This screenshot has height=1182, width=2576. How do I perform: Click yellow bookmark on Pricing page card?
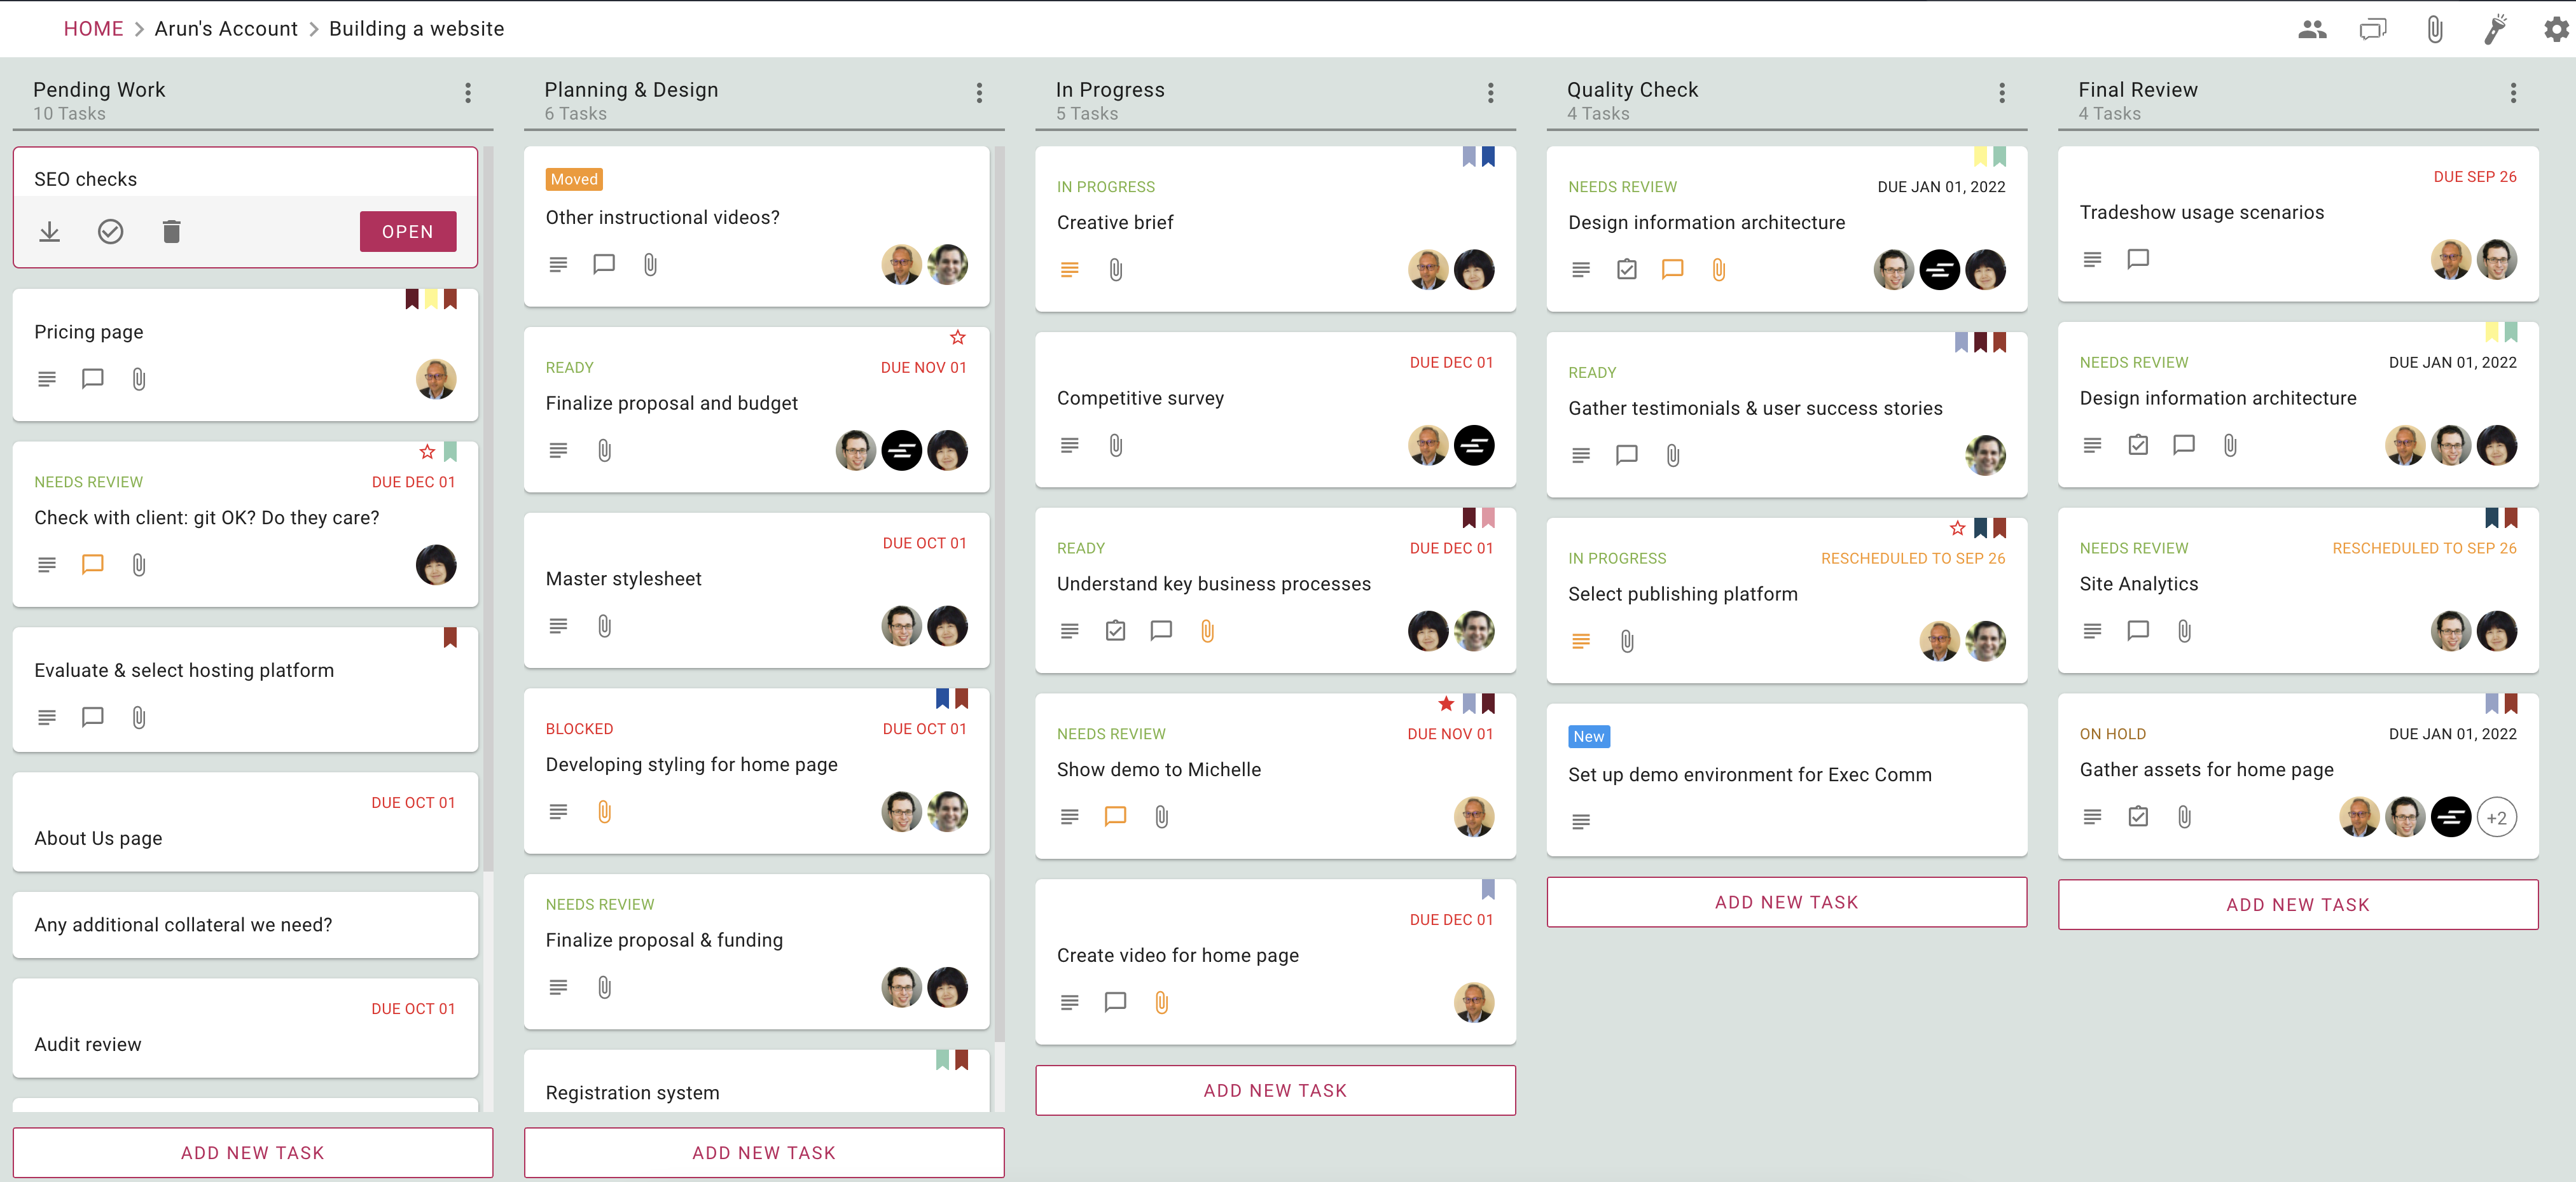[x=431, y=299]
